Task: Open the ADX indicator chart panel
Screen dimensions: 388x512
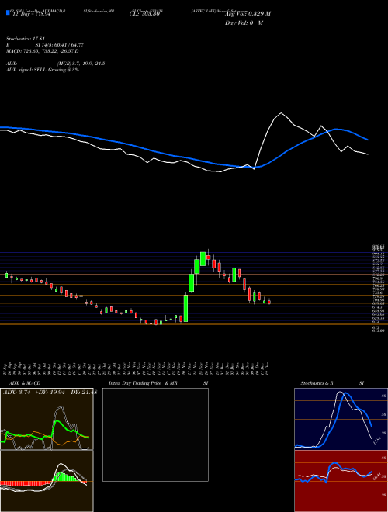Action: [x=47, y=419]
